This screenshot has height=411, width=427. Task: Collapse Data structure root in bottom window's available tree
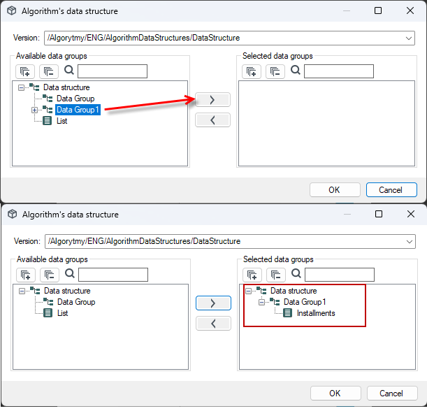[x=22, y=291]
